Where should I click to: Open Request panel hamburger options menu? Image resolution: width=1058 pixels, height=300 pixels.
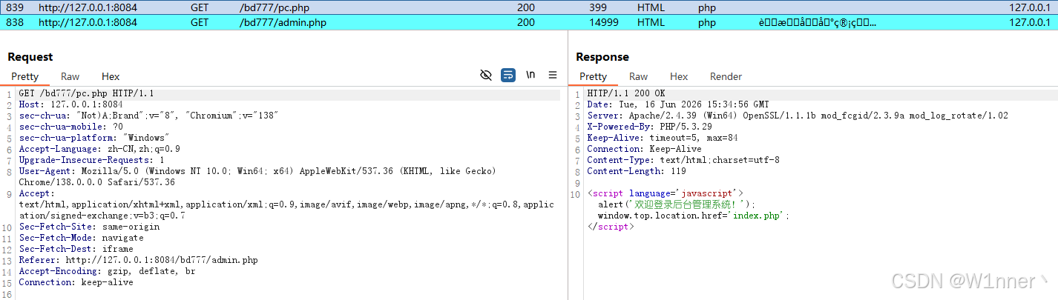tap(553, 75)
